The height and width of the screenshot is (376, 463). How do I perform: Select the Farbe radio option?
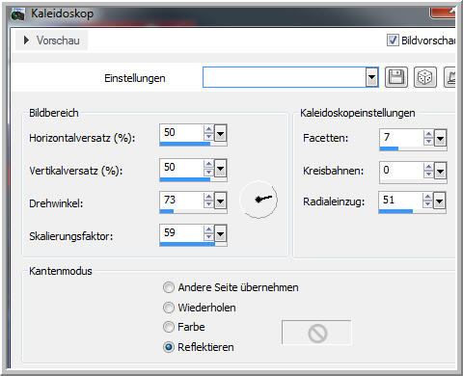pos(169,327)
